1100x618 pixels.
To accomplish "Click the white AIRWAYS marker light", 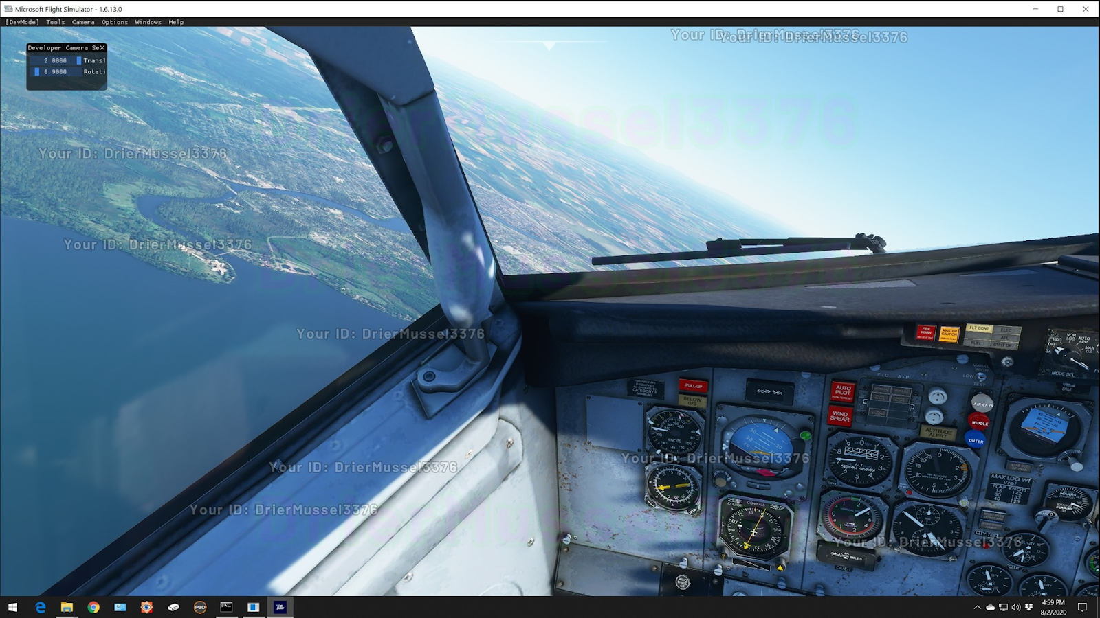I will (x=982, y=403).
